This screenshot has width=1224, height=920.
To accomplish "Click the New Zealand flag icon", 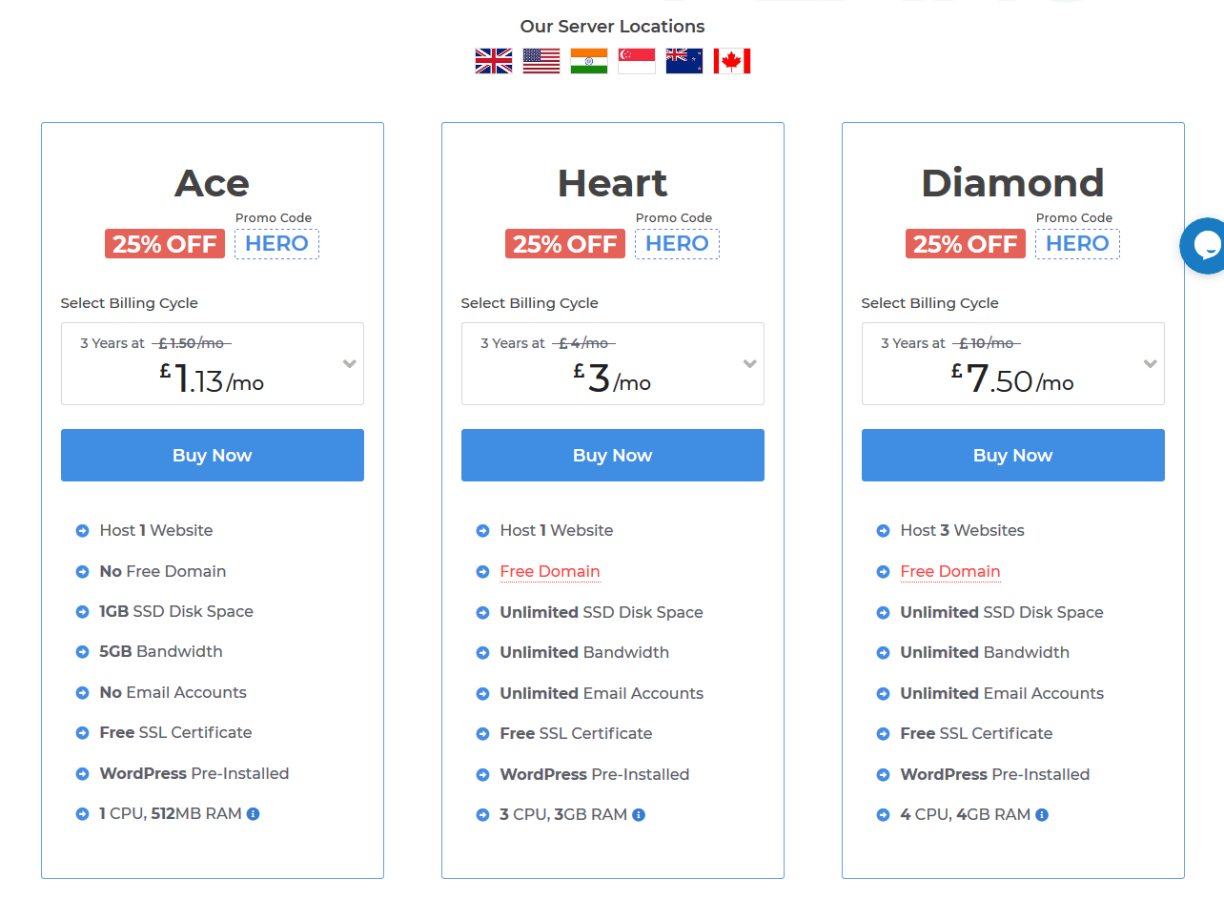I will pyautogui.click(x=684, y=61).
